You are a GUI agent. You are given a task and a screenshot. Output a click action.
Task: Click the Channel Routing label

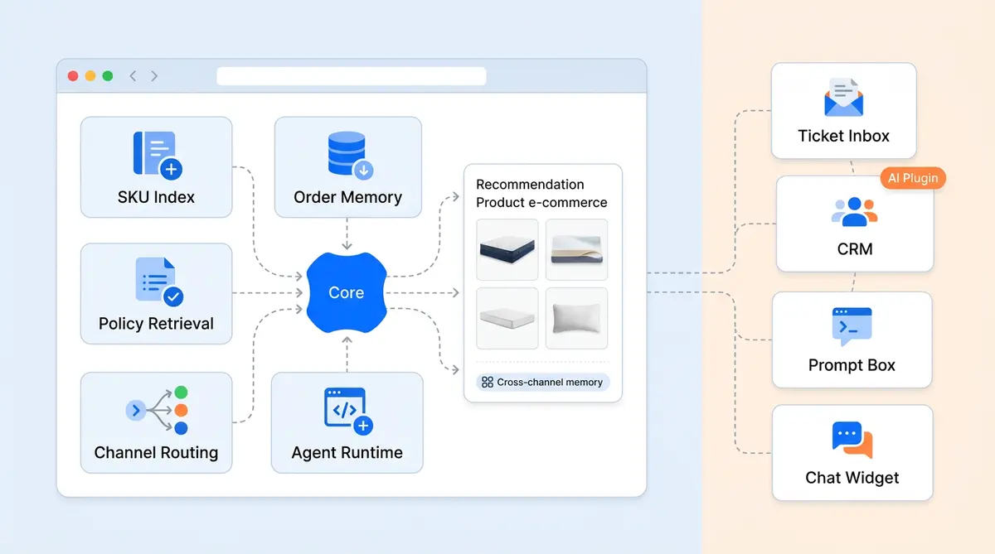[x=156, y=452]
